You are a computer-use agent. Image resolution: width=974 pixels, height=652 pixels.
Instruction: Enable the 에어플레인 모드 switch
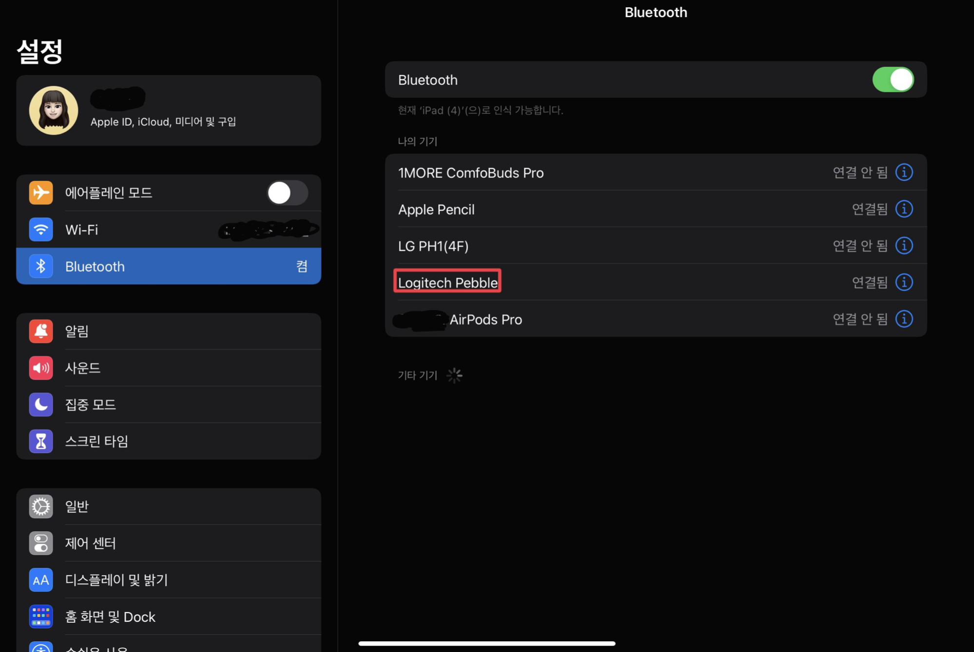287,193
